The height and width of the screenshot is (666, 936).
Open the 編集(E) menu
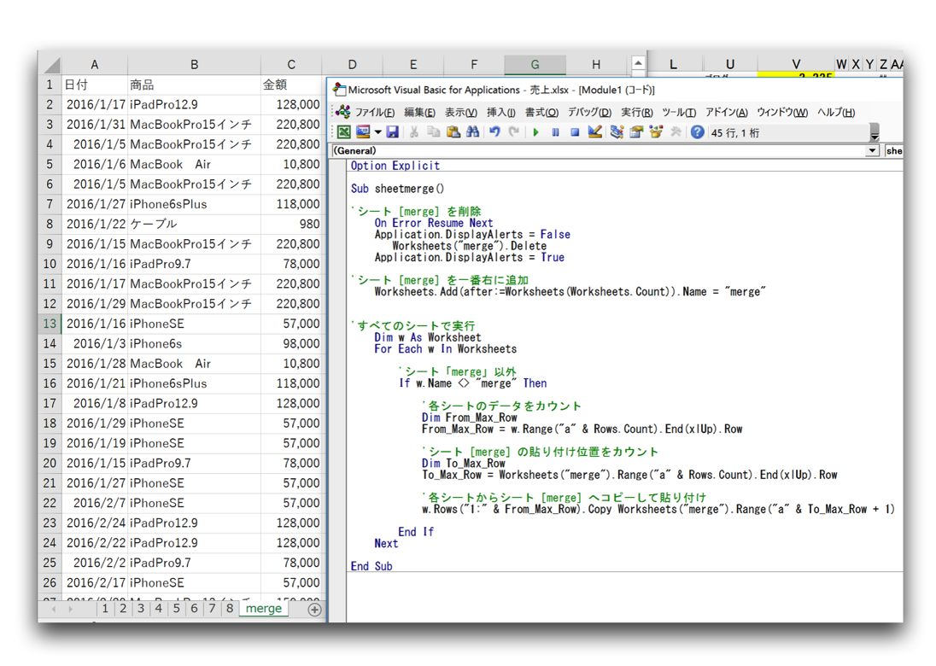[x=419, y=112]
